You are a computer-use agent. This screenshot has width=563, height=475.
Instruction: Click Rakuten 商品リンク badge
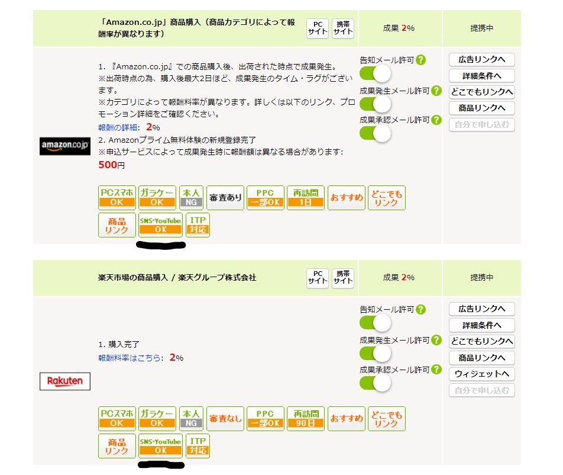pos(117,446)
